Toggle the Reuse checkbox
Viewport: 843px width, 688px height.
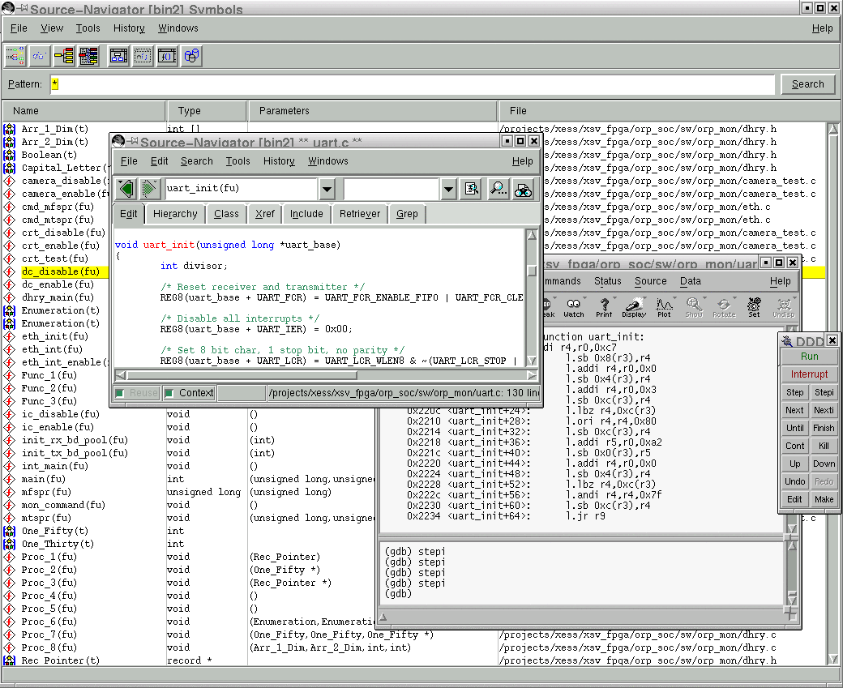click(x=120, y=393)
